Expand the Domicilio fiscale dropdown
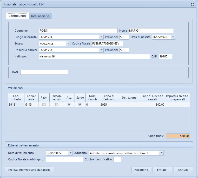The width and height of the screenshot is (198, 178). [101, 50]
